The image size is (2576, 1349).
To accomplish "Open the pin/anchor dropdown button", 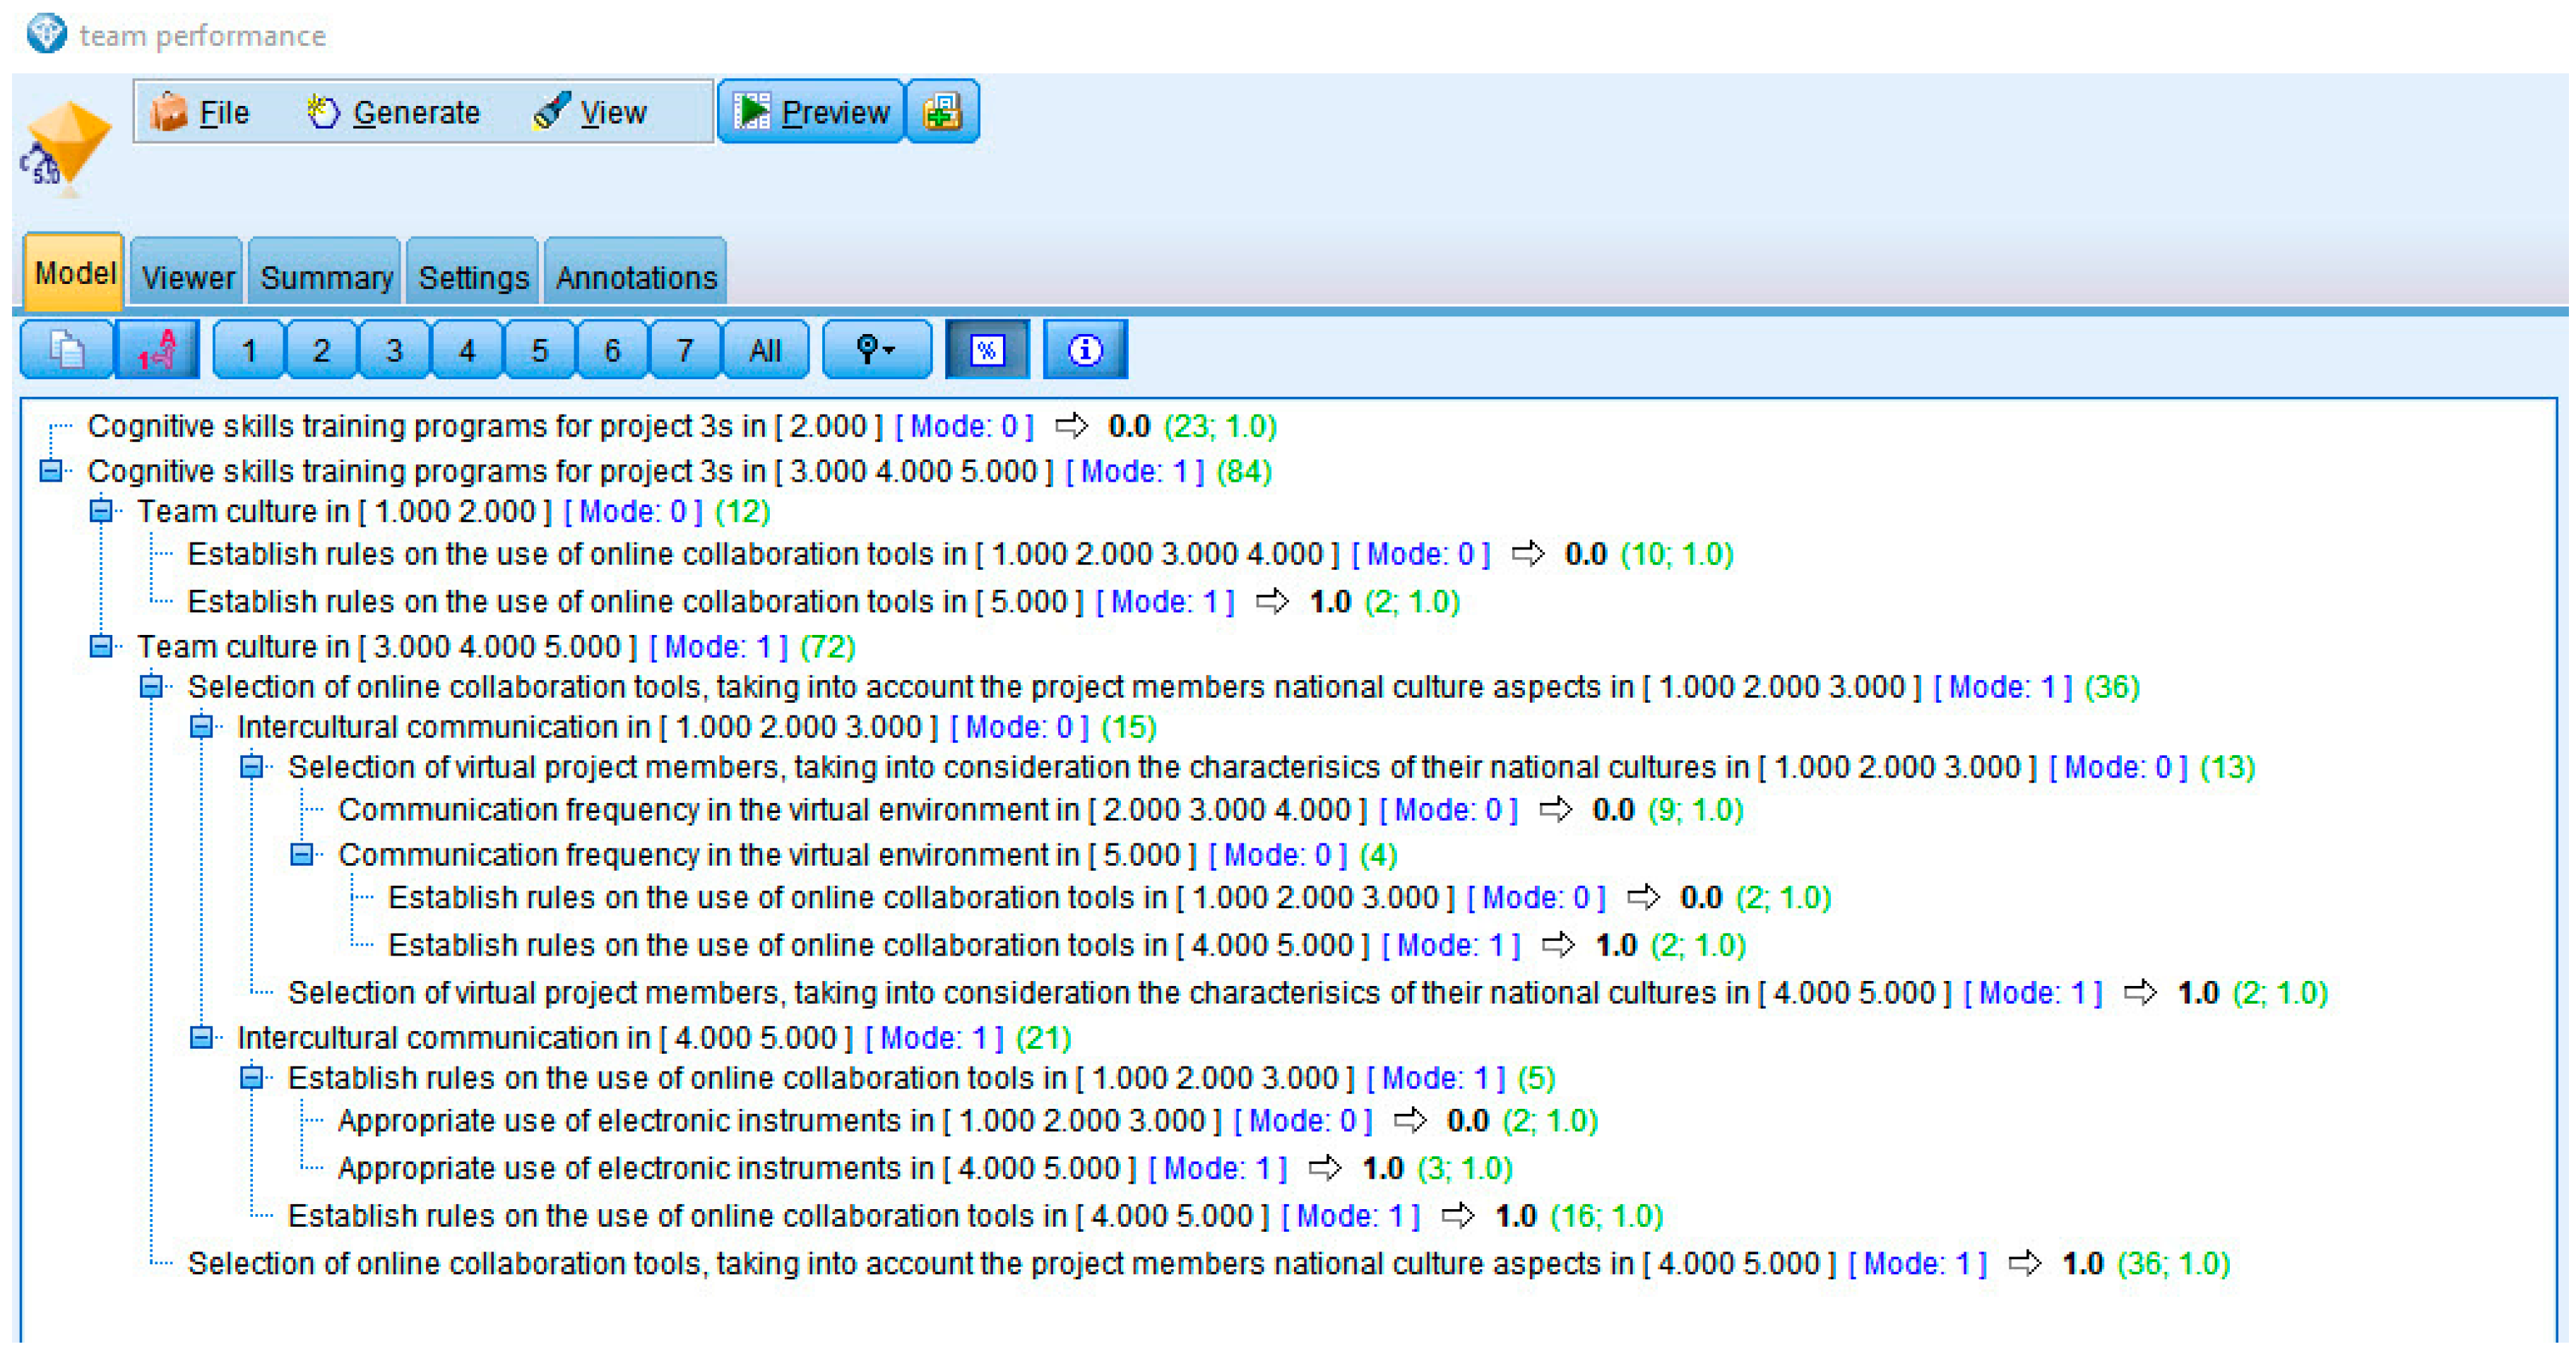I will 876,350.
